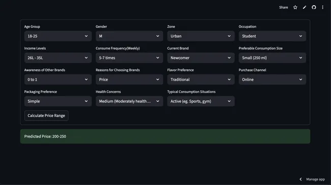Expand the Current Brand dropdown
This screenshot has height=185, width=331.
[201, 58]
